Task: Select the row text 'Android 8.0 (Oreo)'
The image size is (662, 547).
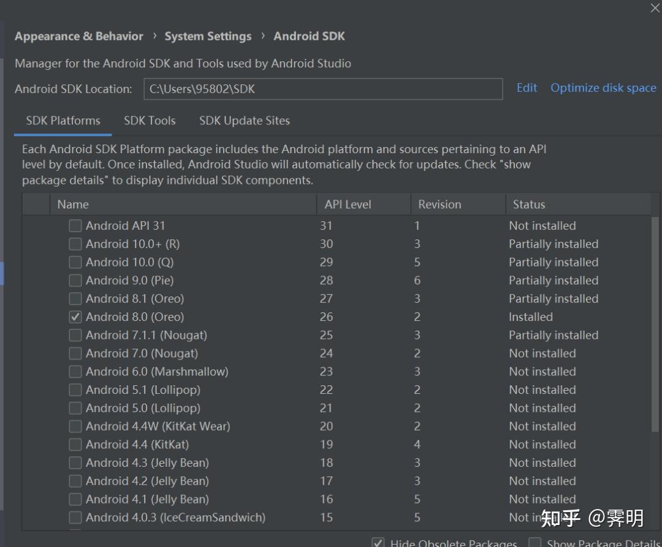Action: coord(135,317)
